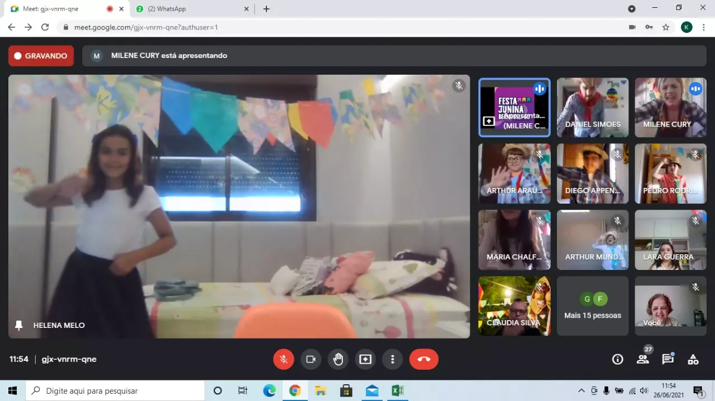
Task: Bookmark this page with star icon
Action: [665, 27]
